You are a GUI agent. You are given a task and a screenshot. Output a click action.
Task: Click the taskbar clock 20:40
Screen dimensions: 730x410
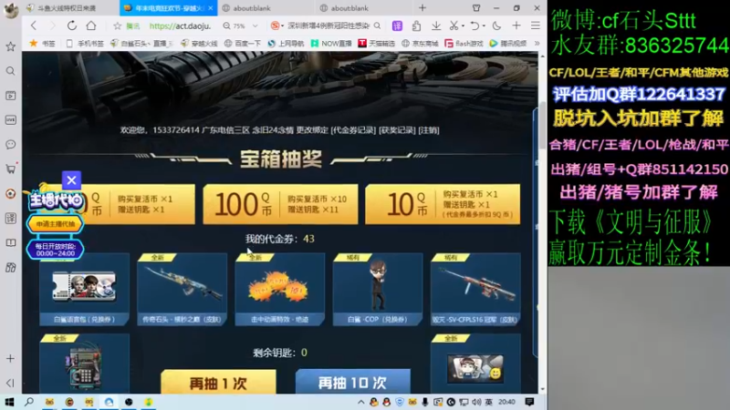506,402
